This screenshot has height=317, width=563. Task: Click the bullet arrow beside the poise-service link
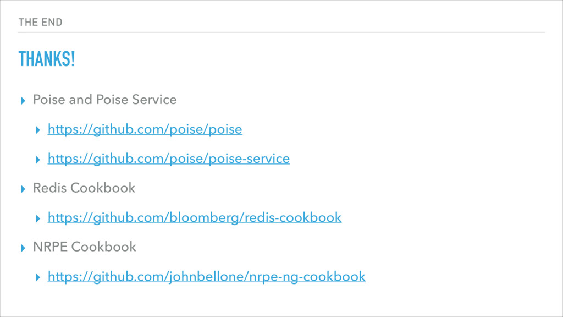pos(38,160)
